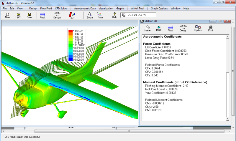
Task: Click the horizontal scrollbar thumb
Action: tap(129, 131)
